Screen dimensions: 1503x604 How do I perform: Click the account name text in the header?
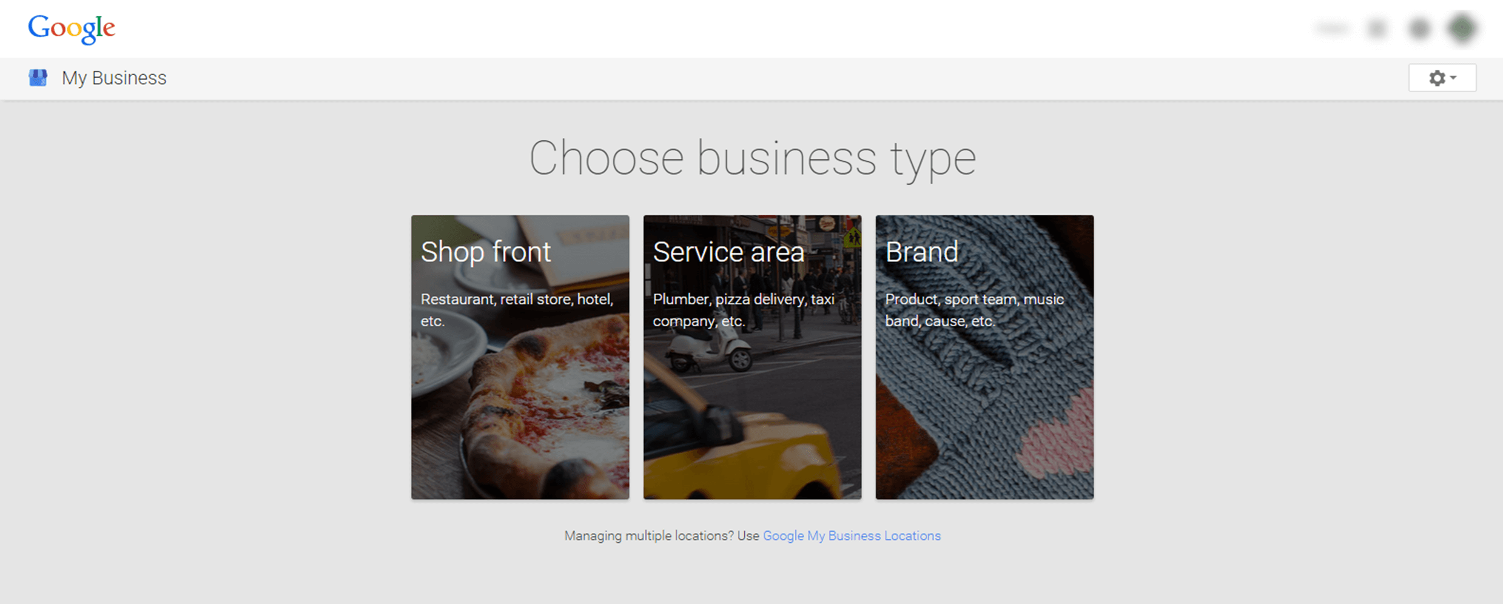pos(1332,28)
